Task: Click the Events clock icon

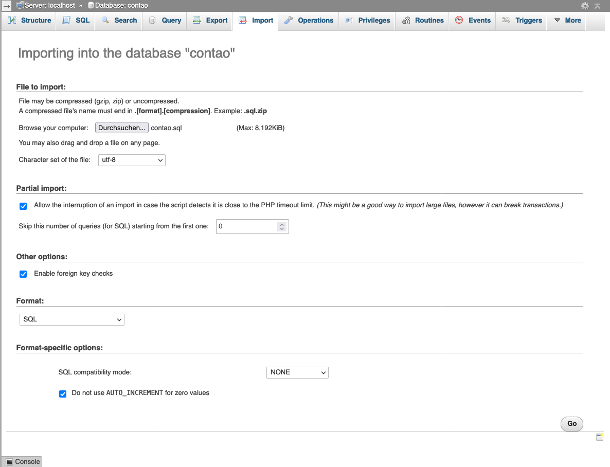Action: tap(459, 20)
